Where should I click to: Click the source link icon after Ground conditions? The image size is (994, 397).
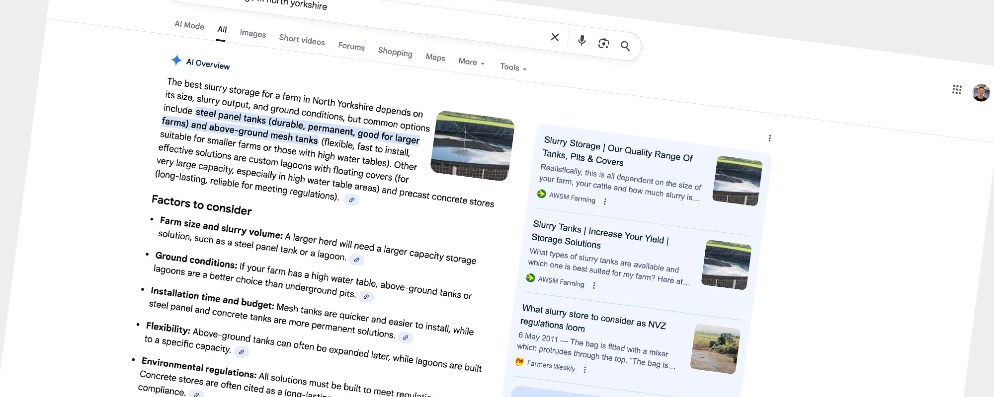pyautogui.click(x=366, y=297)
